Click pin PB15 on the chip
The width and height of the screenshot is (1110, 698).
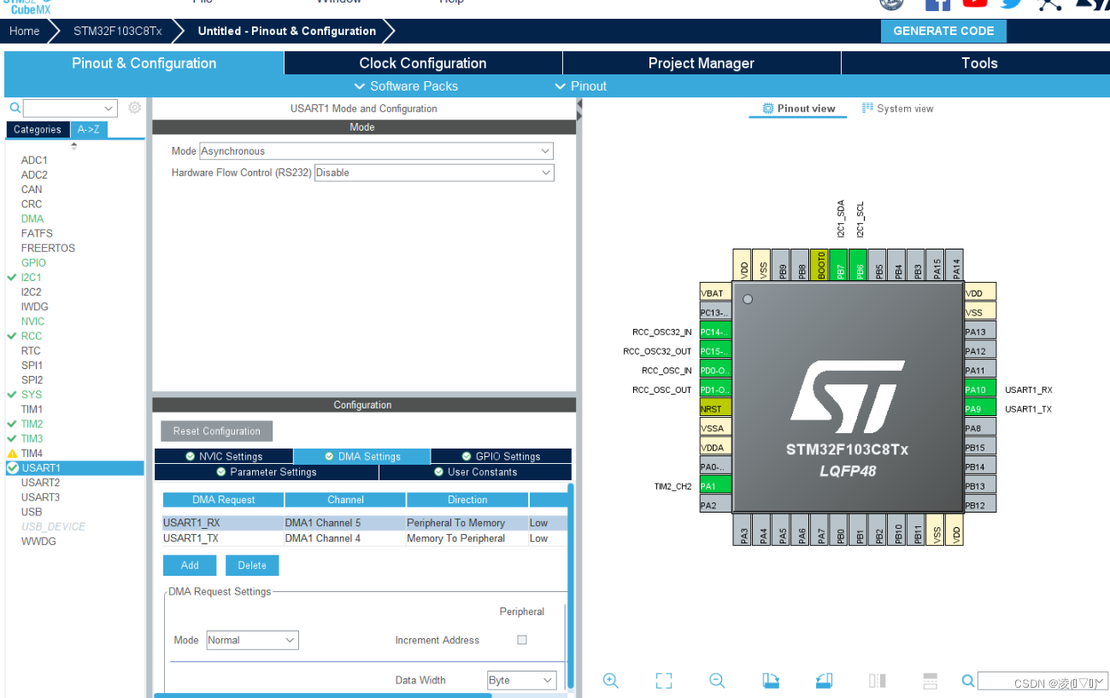tap(981, 448)
